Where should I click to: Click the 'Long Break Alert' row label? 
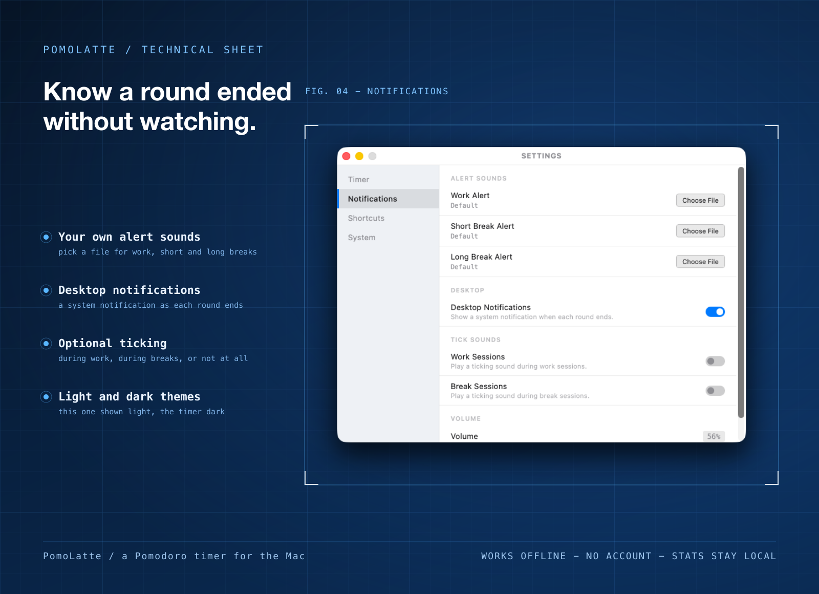pyautogui.click(x=481, y=257)
